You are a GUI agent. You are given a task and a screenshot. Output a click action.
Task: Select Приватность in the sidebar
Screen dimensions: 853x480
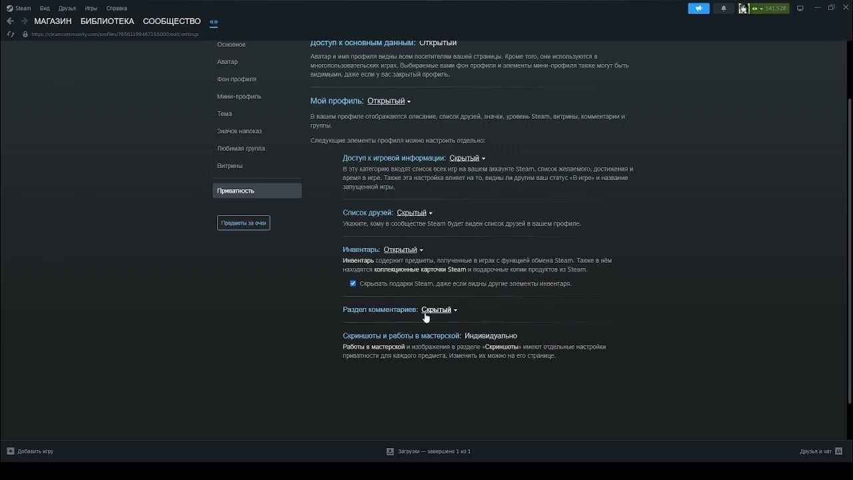coord(257,191)
